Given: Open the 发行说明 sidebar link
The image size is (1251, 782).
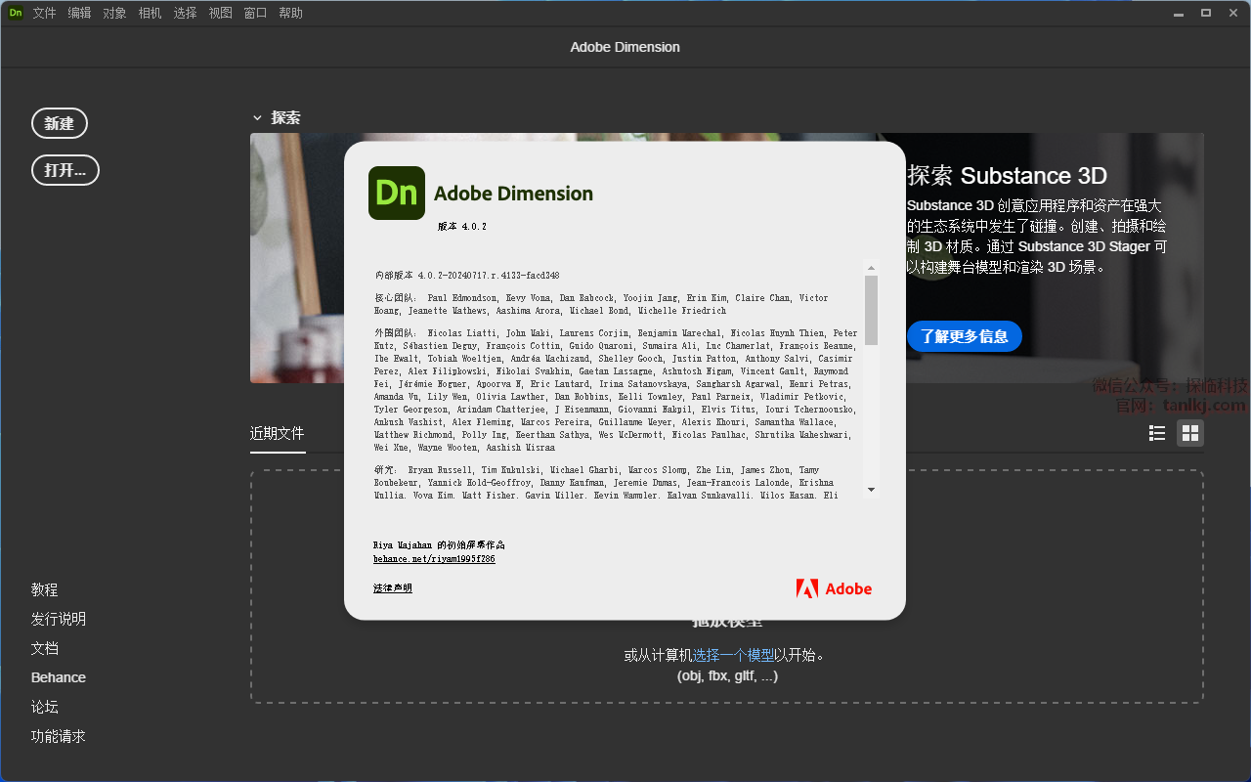Looking at the screenshot, I should tap(59, 619).
